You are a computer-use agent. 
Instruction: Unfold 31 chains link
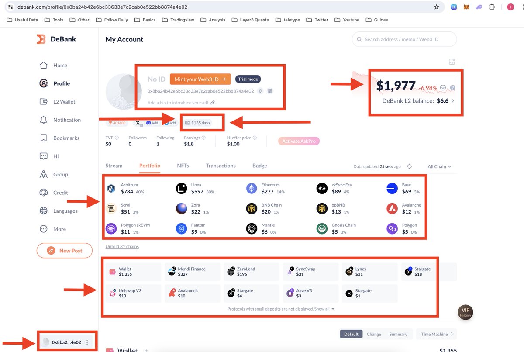click(122, 246)
